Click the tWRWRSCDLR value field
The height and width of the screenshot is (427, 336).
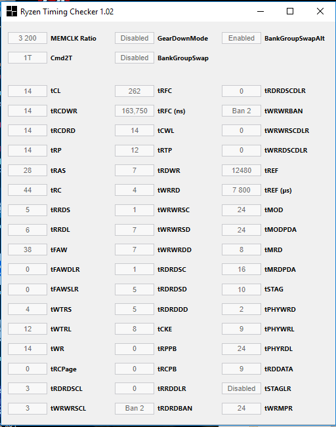click(241, 130)
